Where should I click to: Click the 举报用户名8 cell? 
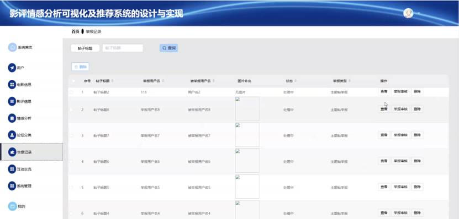[150, 109]
